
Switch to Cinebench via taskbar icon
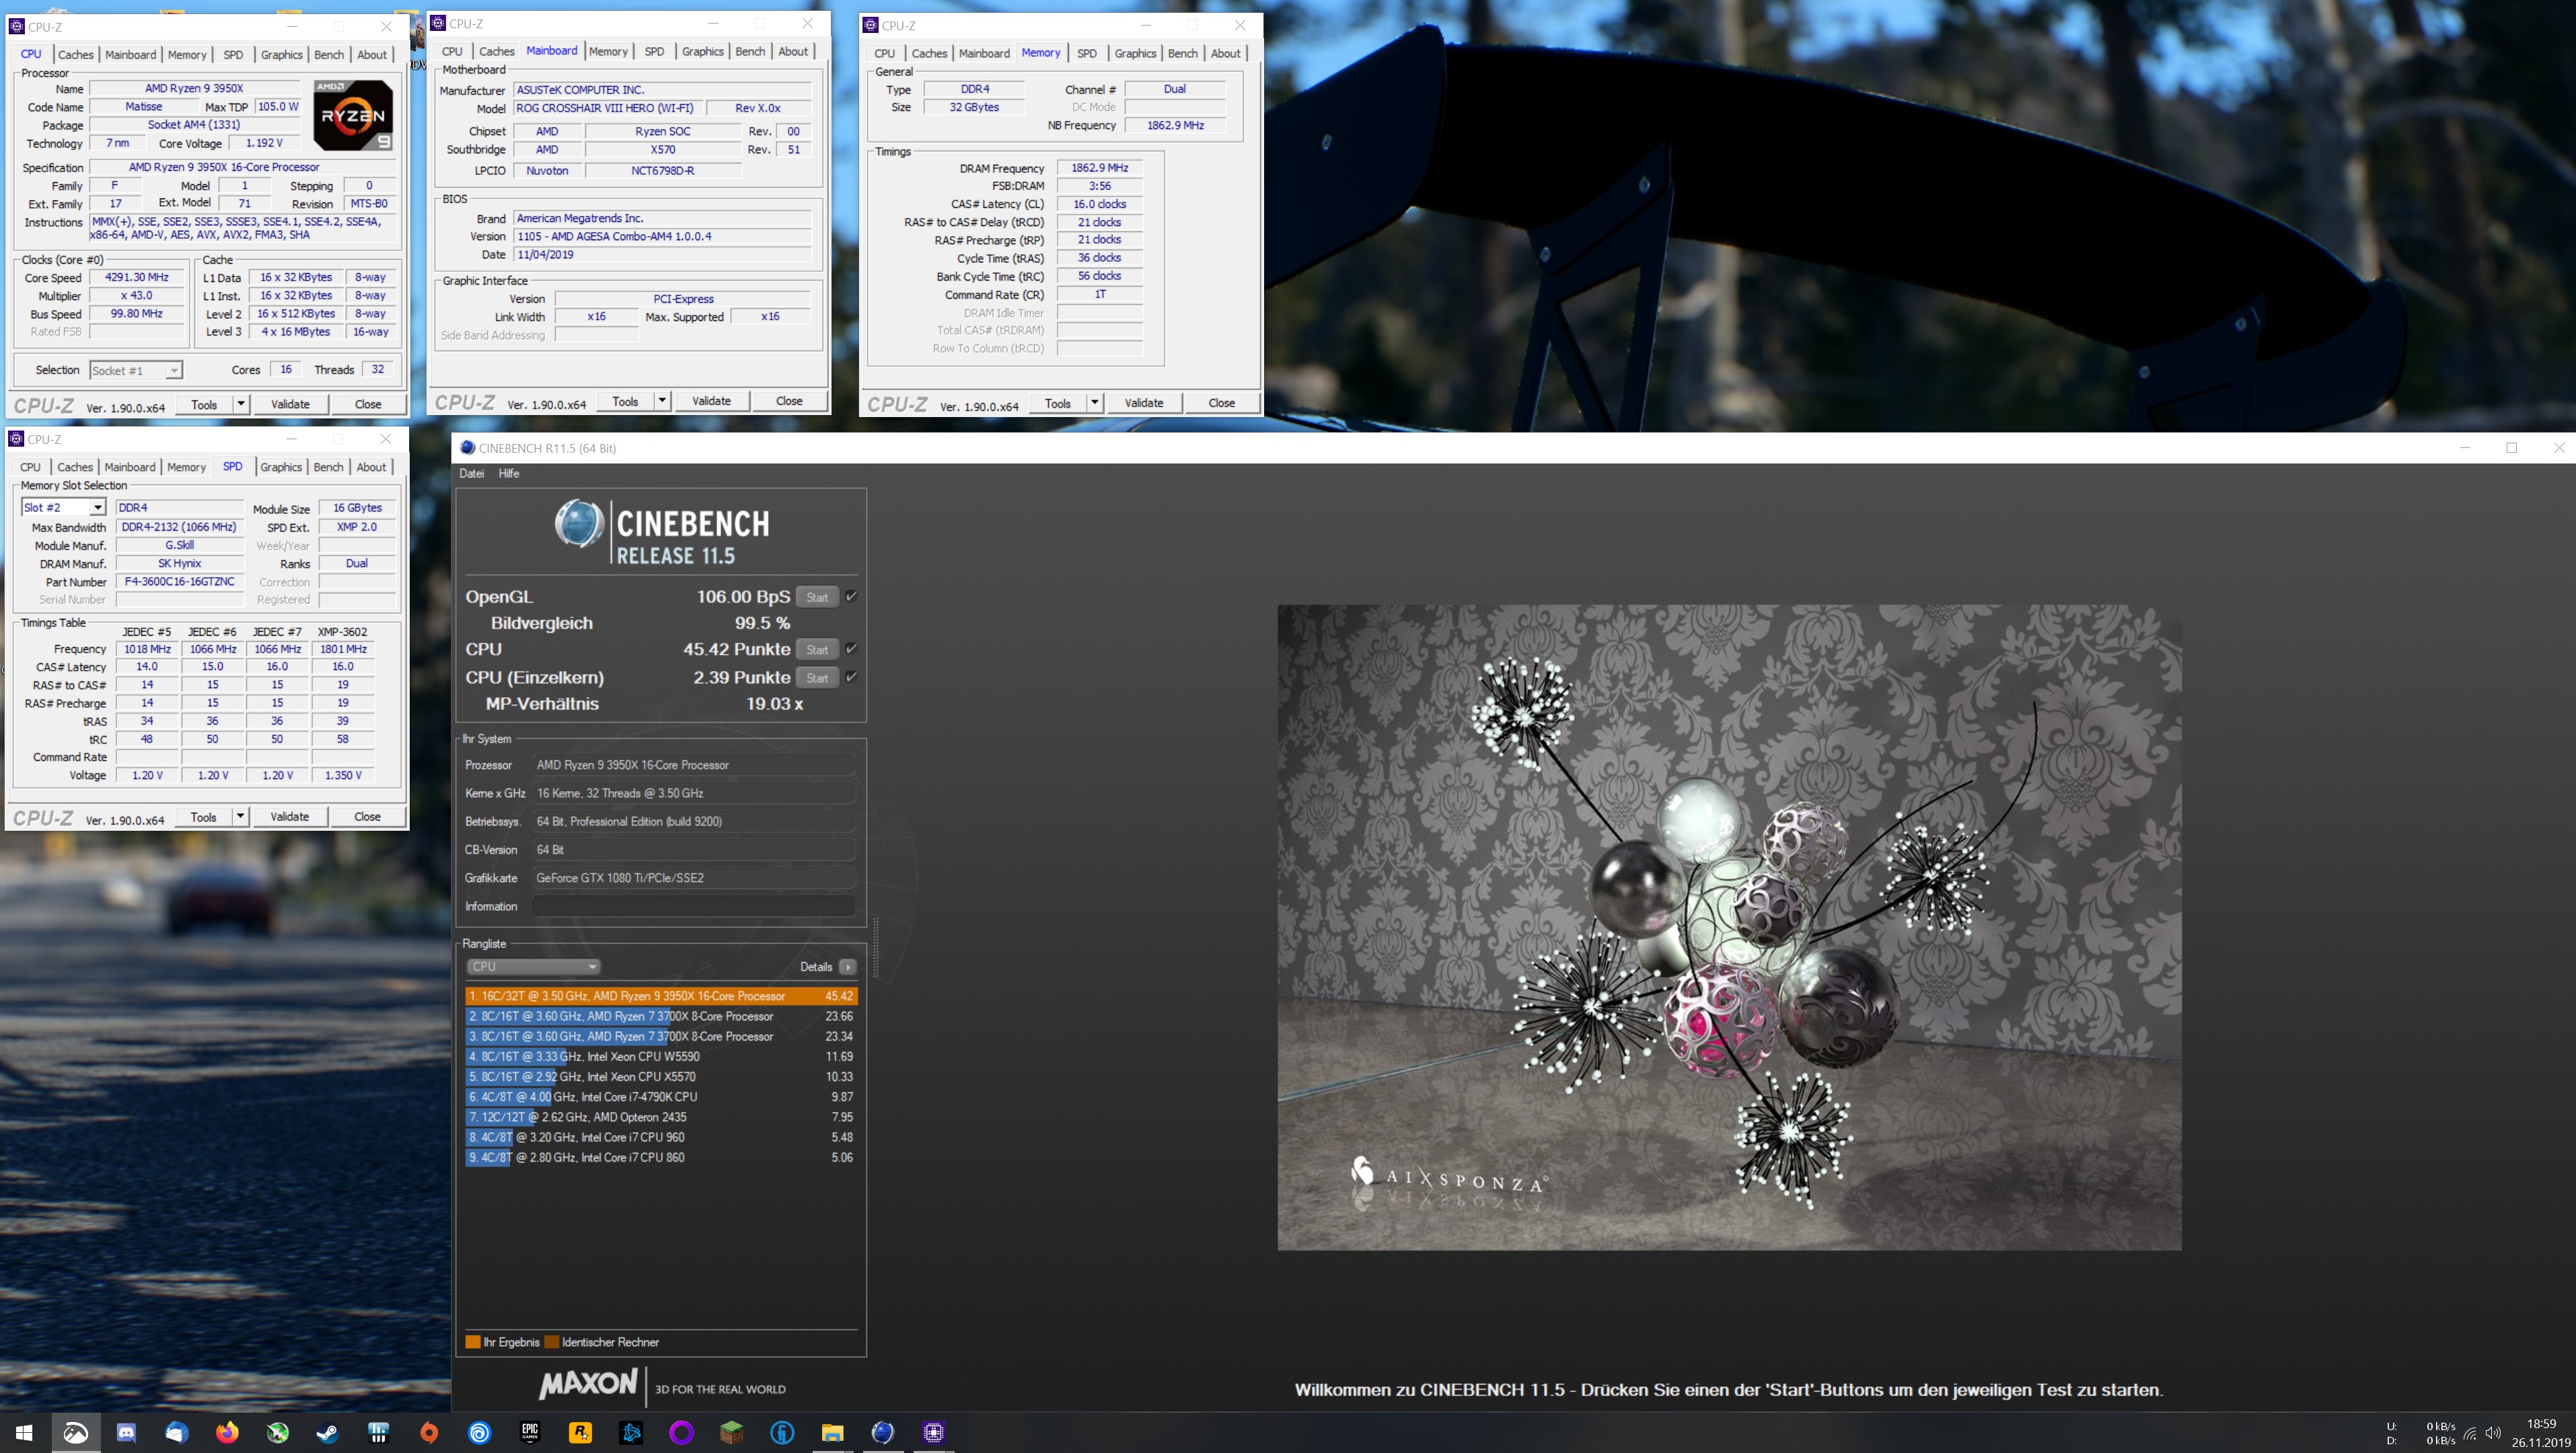(x=883, y=1432)
